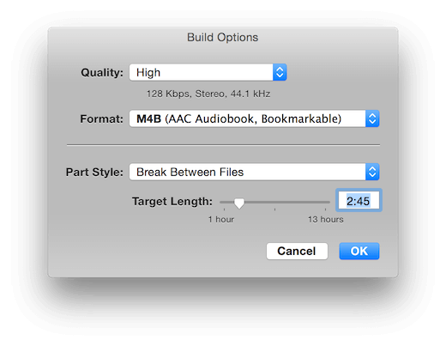
Task: Click the Part Style popup arrows icon
Action: (372, 172)
